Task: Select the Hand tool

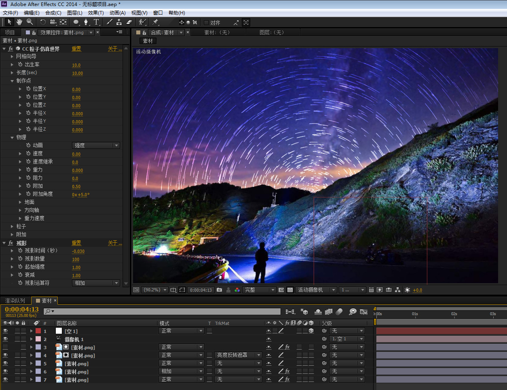Action: click(19, 22)
